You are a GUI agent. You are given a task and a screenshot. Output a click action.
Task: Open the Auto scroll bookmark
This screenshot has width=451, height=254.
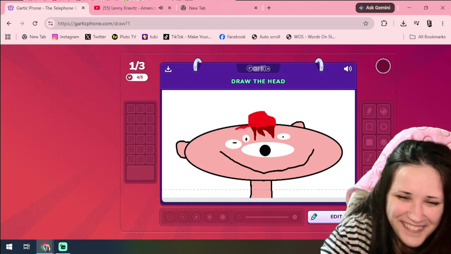[x=266, y=37]
